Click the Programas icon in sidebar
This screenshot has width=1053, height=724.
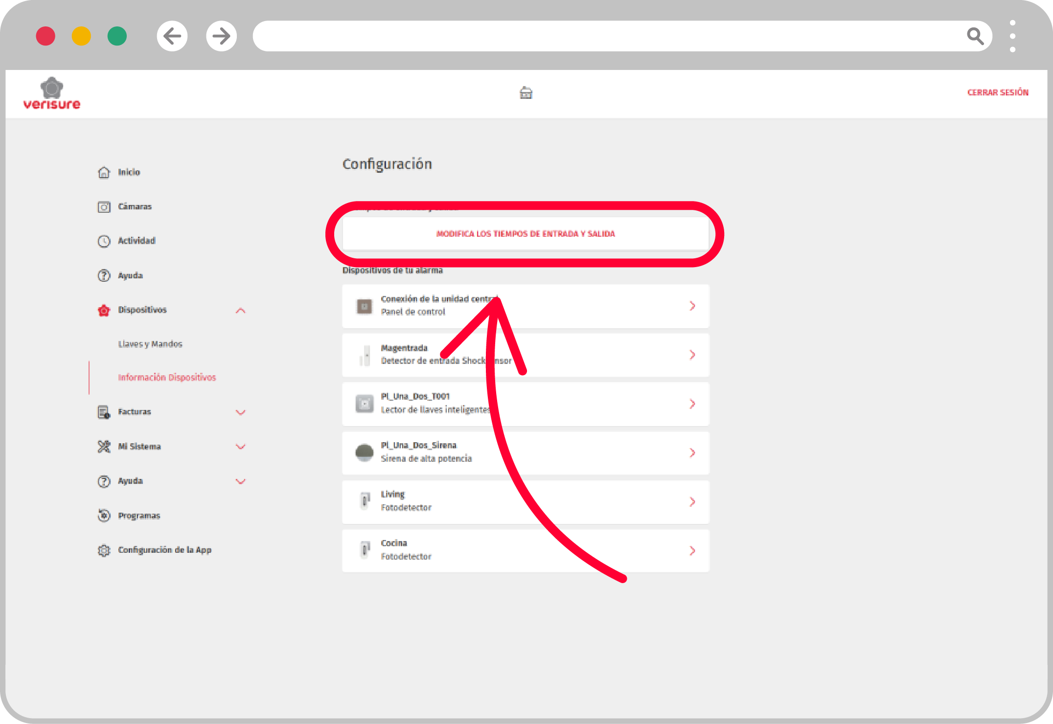104,516
